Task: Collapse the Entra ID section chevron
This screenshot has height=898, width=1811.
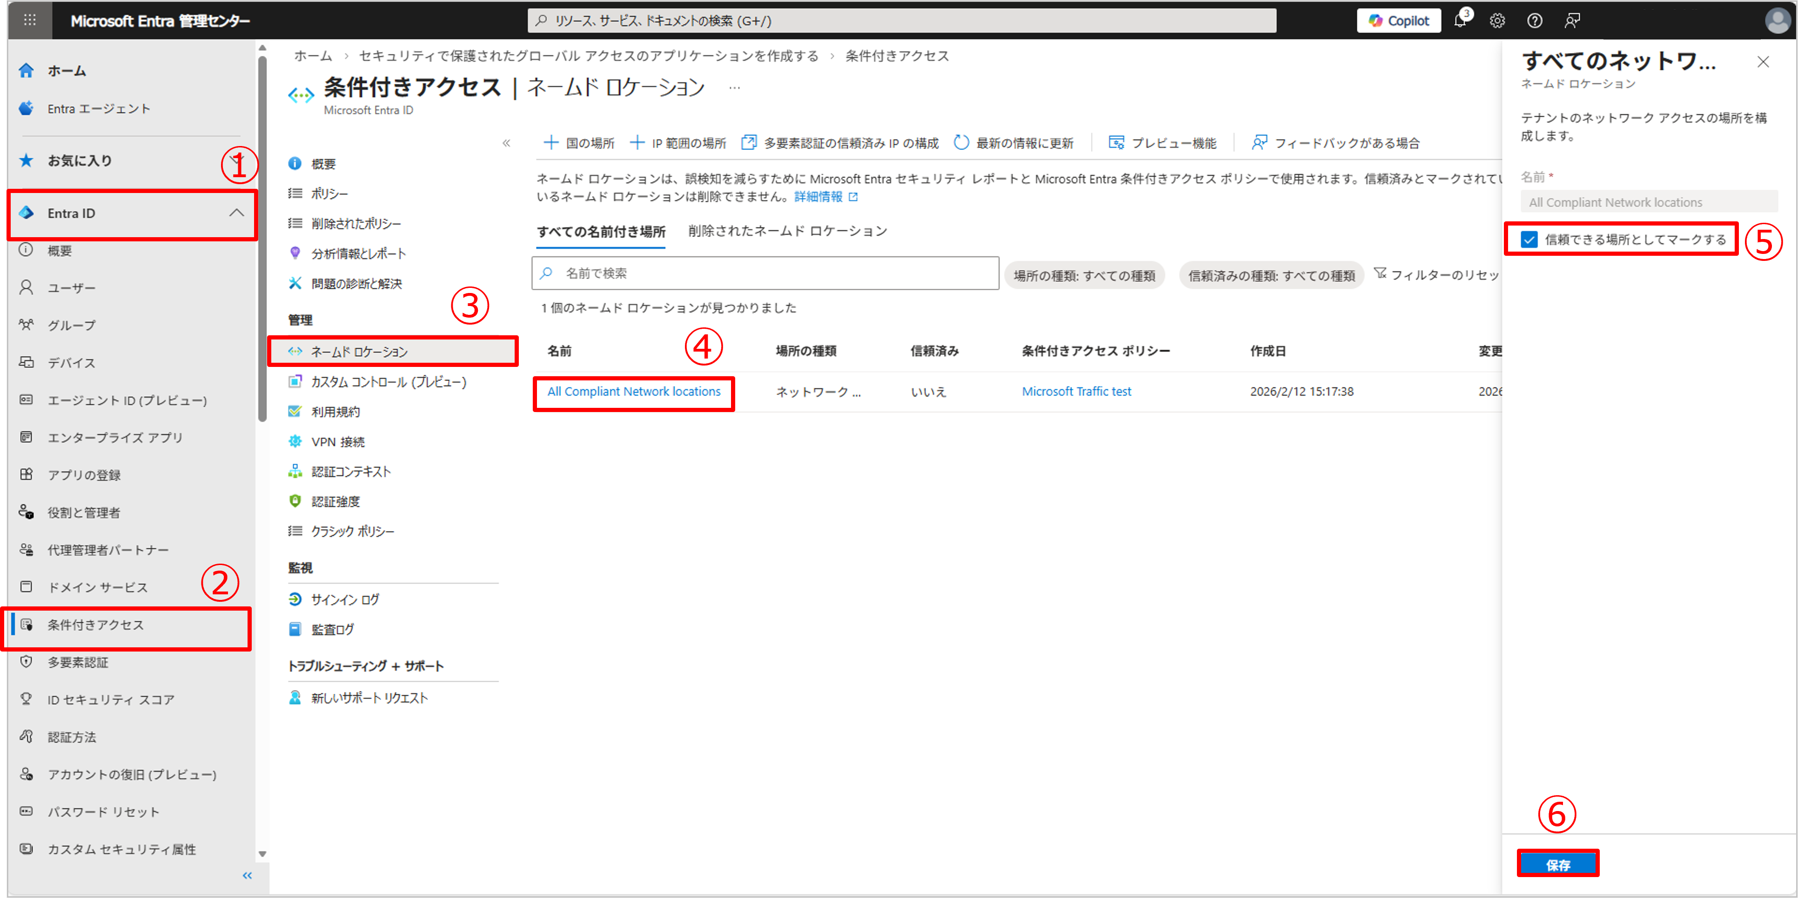Action: [x=236, y=213]
